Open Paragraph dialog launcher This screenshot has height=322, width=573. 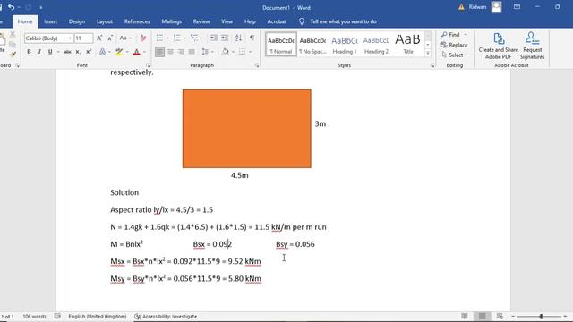(x=257, y=65)
